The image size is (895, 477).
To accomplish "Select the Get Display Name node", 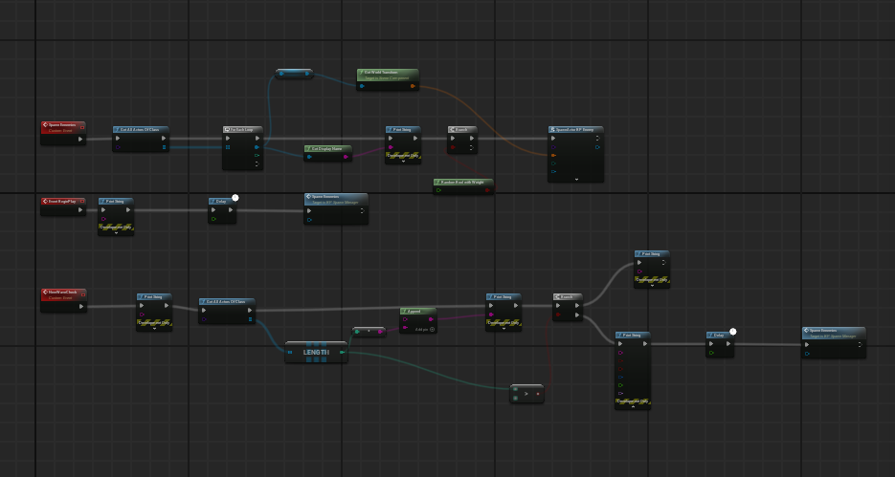I will point(327,153).
